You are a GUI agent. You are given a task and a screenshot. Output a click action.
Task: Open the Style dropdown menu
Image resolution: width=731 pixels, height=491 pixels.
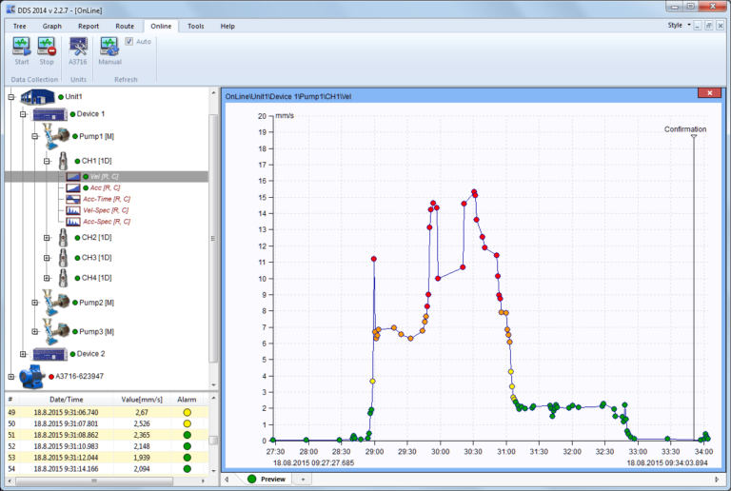[x=677, y=26]
